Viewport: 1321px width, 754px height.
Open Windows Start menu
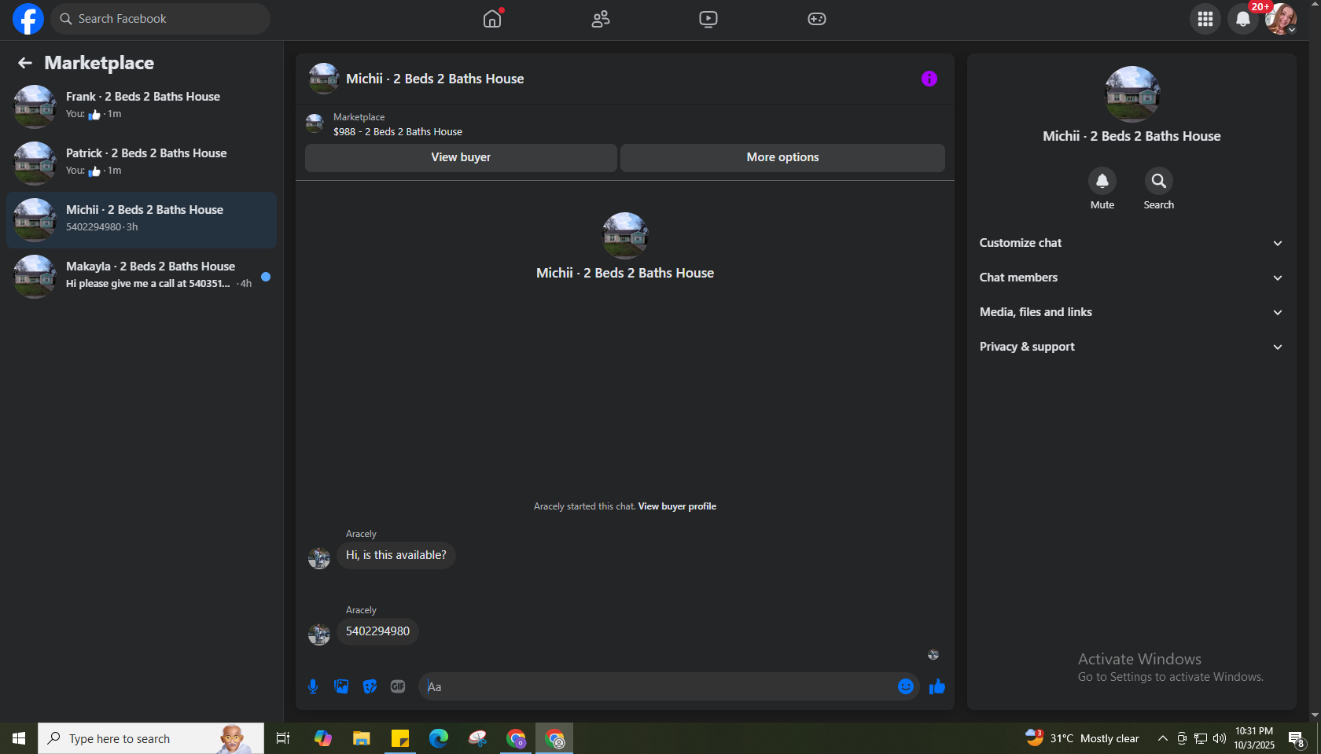pyautogui.click(x=19, y=738)
